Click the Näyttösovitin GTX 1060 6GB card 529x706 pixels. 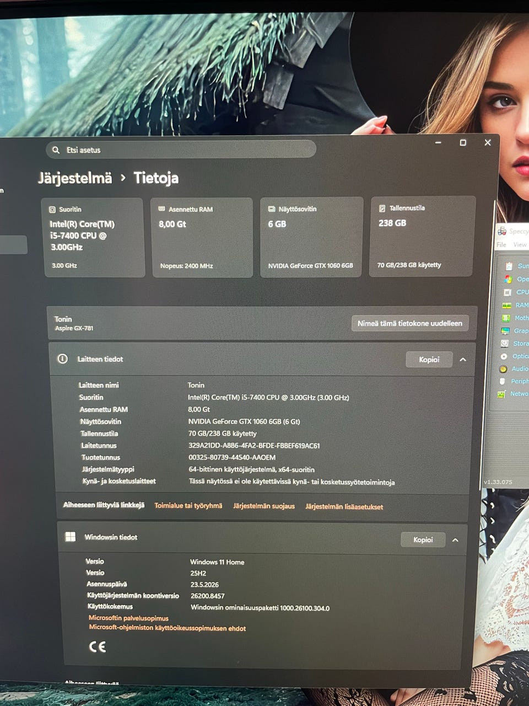click(x=311, y=237)
